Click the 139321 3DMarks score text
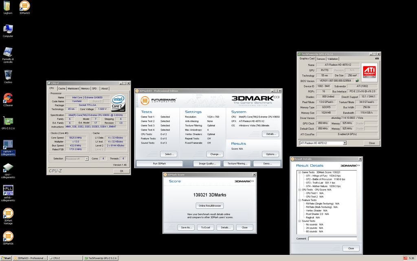The height and width of the screenshot is (261, 417). point(210,195)
